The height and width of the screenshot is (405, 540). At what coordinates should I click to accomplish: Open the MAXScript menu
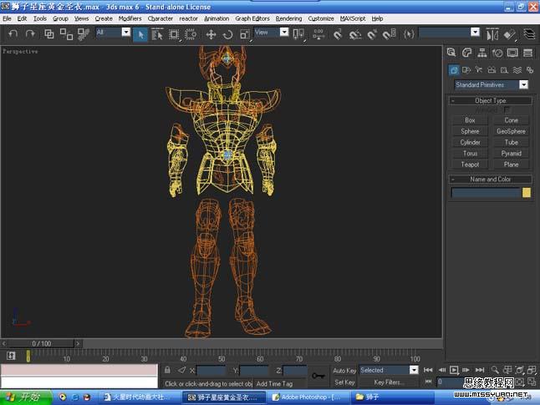(353, 18)
